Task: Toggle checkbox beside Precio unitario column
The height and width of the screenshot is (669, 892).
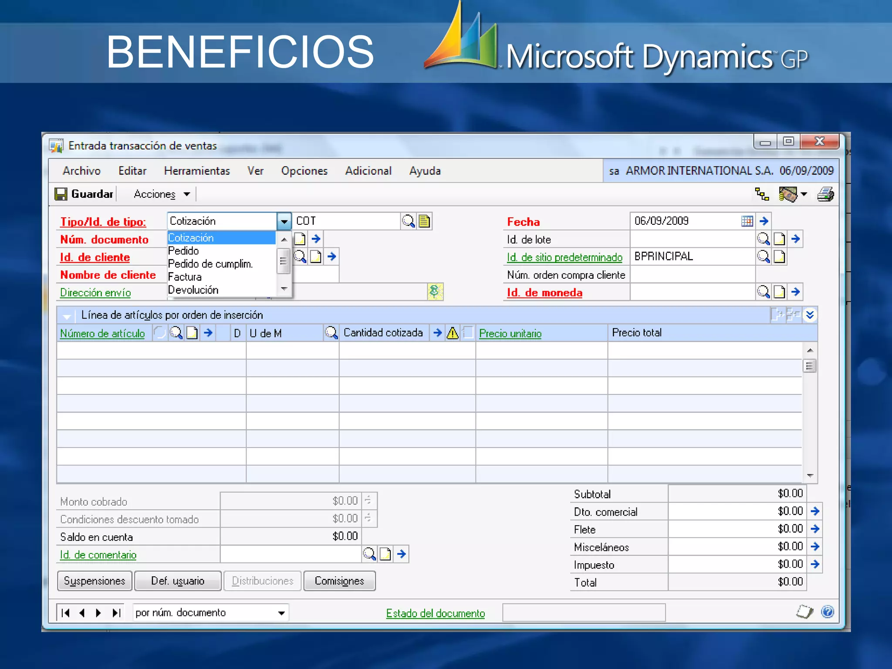Action: click(x=468, y=333)
